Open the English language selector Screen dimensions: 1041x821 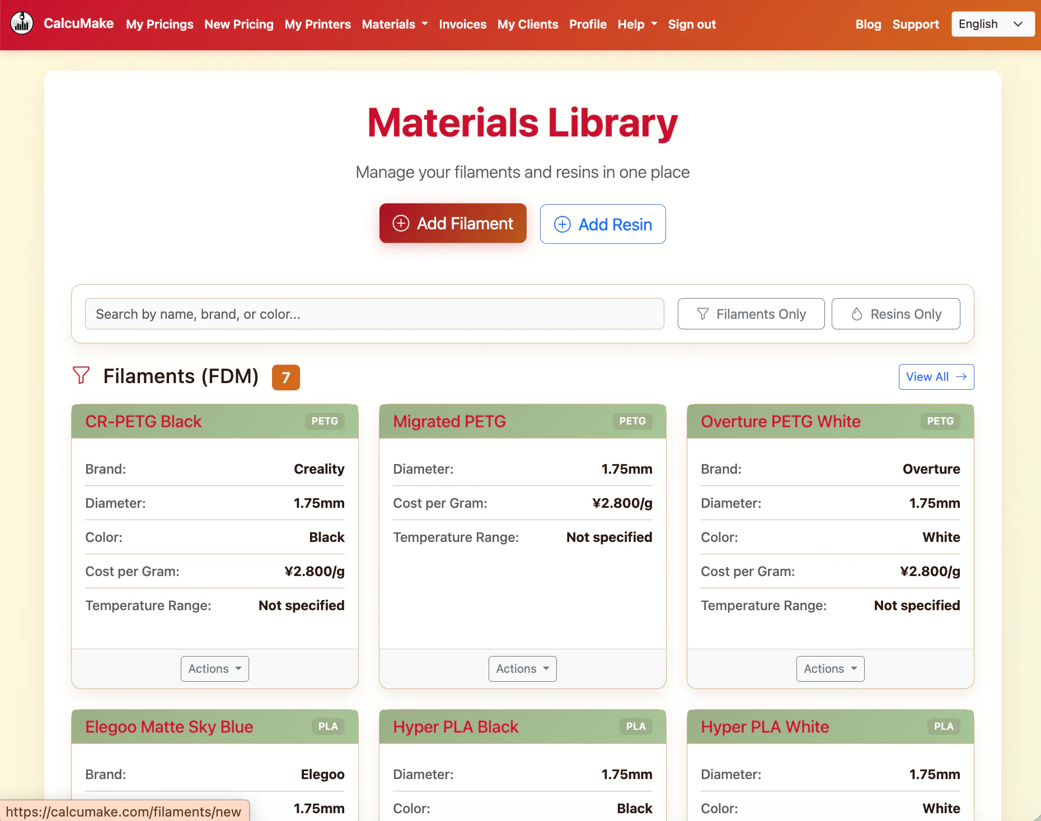tap(992, 24)
